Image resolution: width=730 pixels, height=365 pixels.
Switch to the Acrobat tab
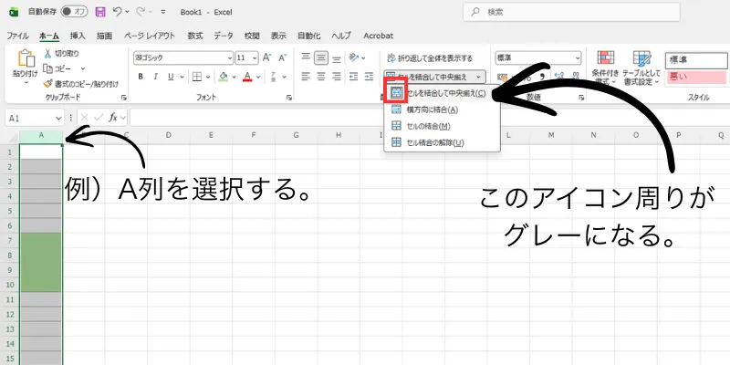coord(378,36)
